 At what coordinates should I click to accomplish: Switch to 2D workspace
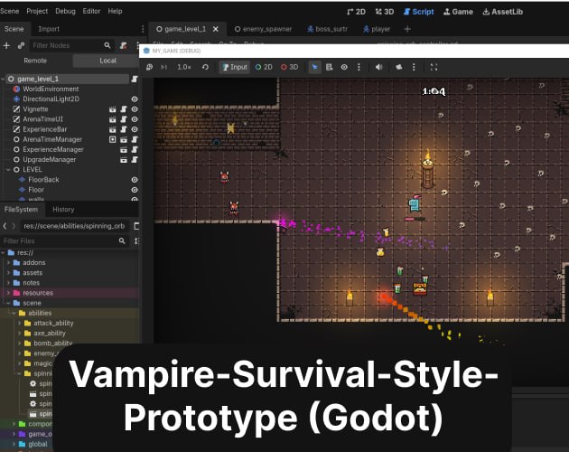click(357, 12)
